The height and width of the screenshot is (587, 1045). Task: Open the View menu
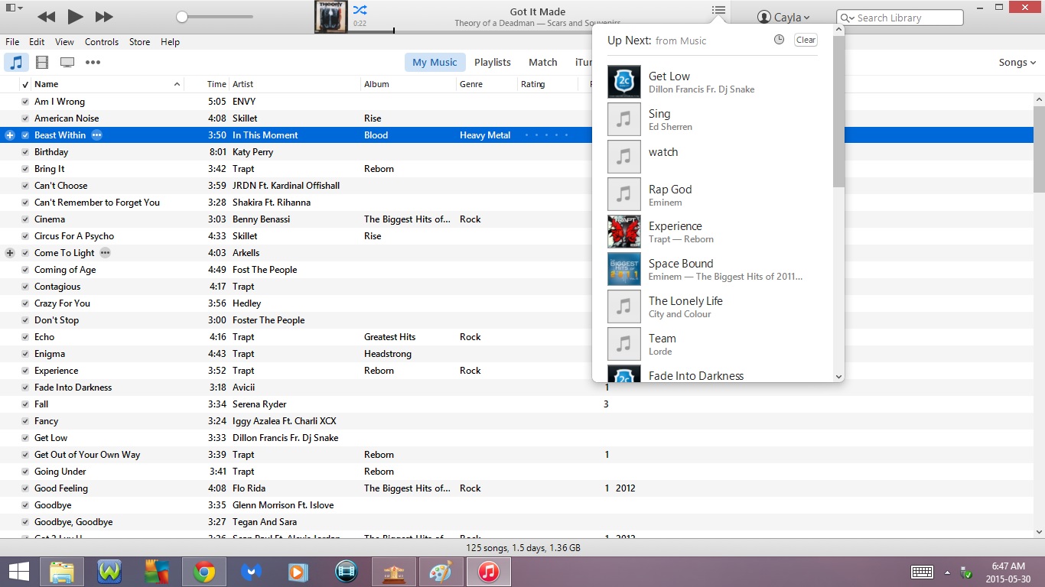[x=65, y=42]
